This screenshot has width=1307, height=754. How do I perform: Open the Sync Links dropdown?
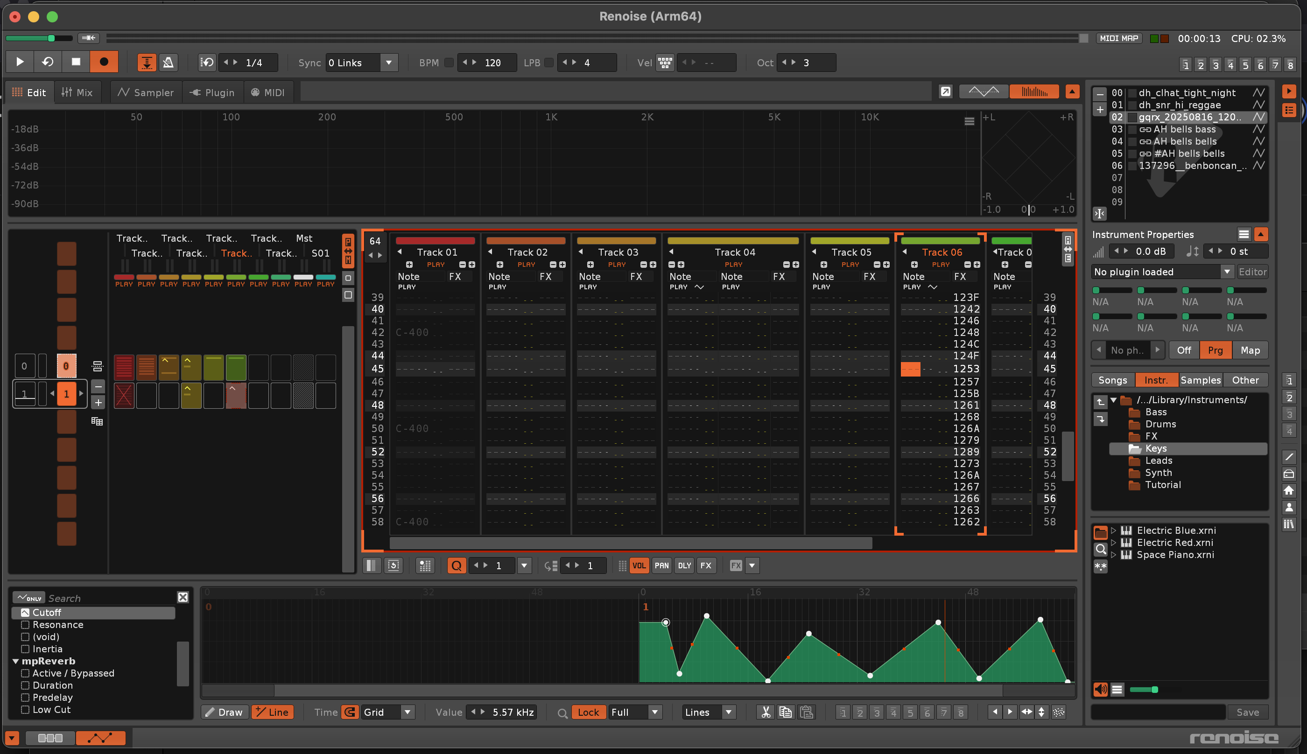388,63
